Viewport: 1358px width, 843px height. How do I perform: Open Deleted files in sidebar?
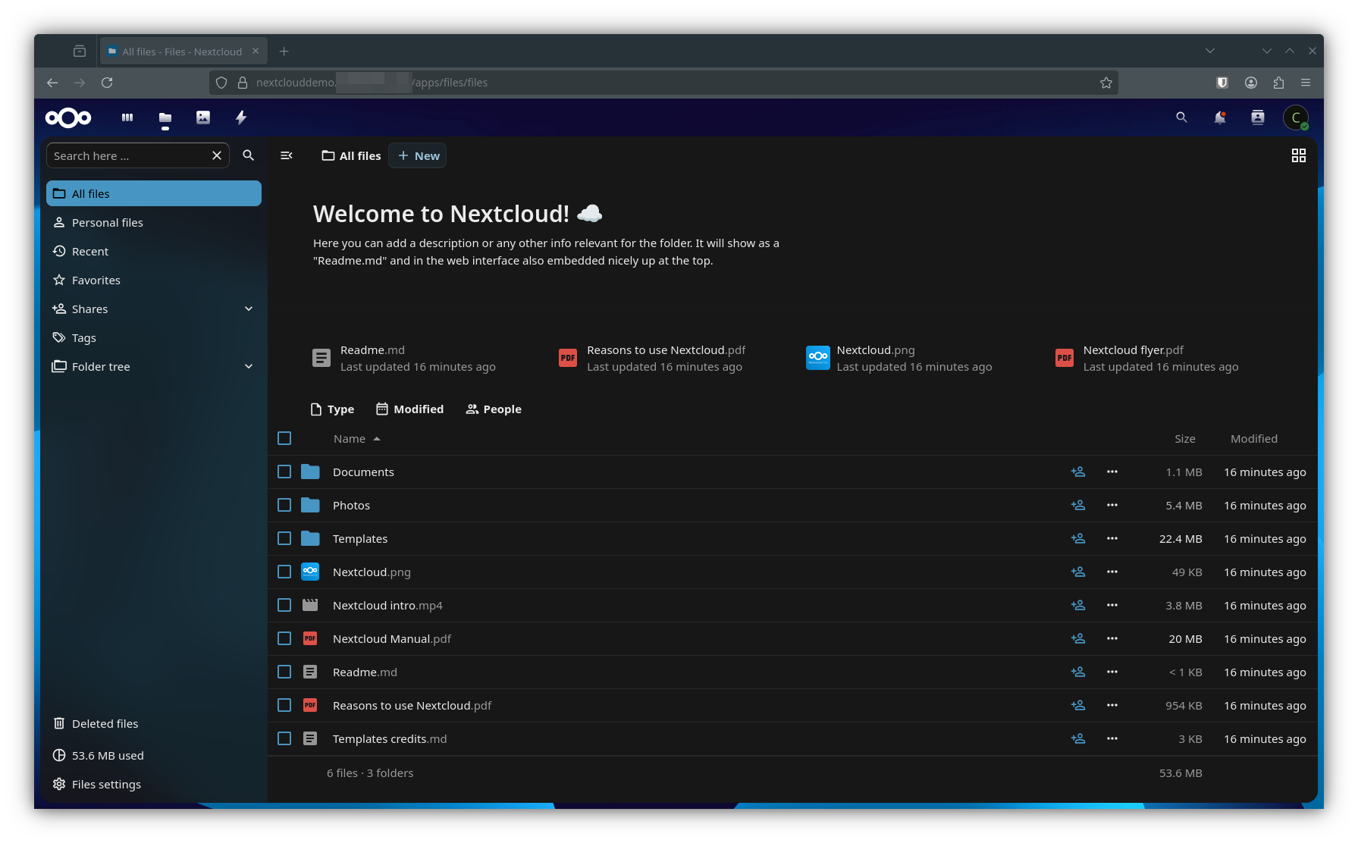[105, 724]
